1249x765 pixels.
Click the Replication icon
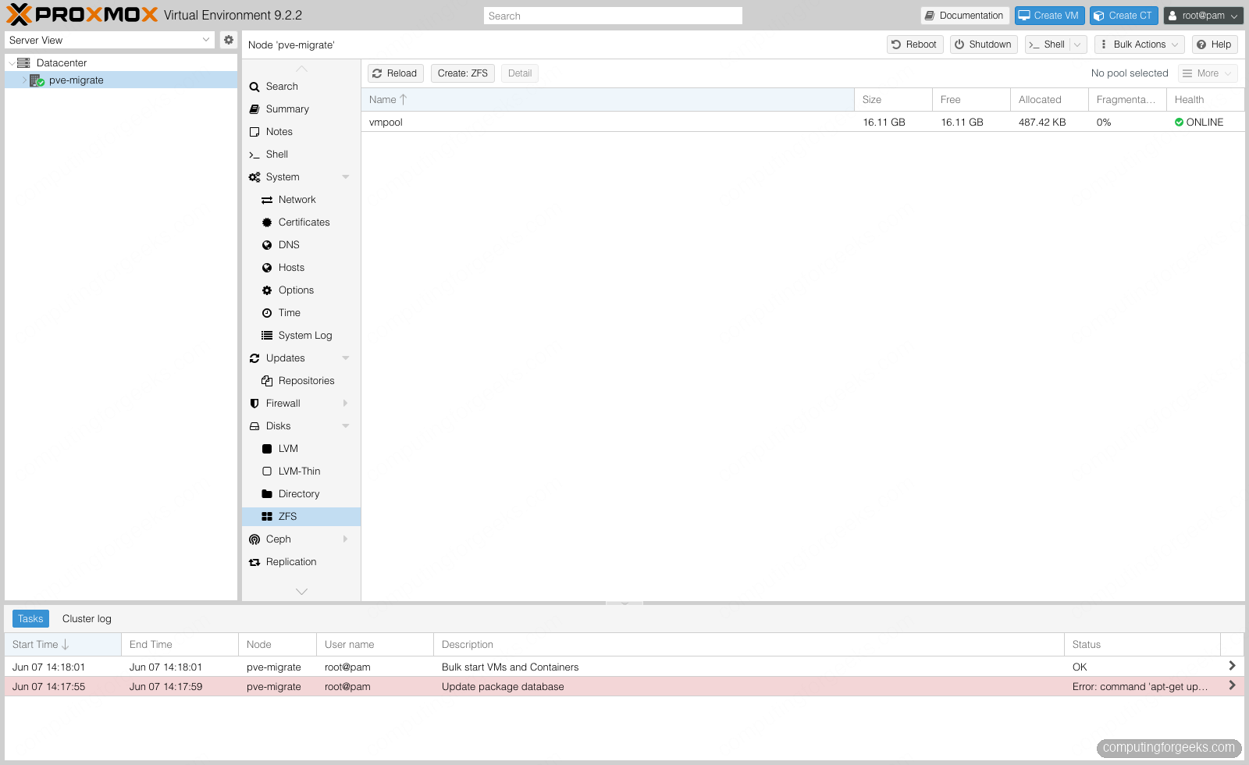(x=254, y=562)
